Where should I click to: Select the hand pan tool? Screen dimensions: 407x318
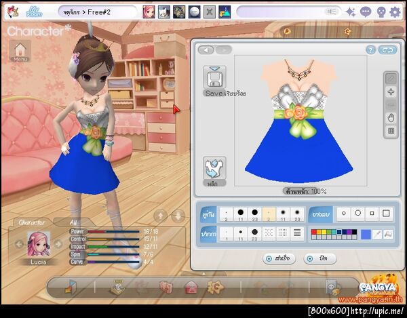click(x=391, y=118)
